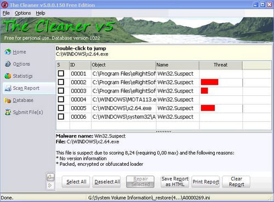Click Print Report button
This screenshot has height=202, width=274.
click(206, 182)
